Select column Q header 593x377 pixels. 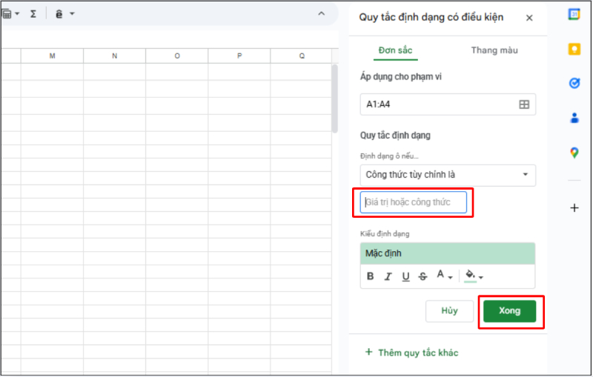point(302,56)
